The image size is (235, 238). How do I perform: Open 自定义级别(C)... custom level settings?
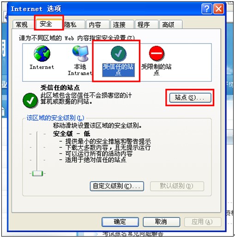[x=117, y=186]
